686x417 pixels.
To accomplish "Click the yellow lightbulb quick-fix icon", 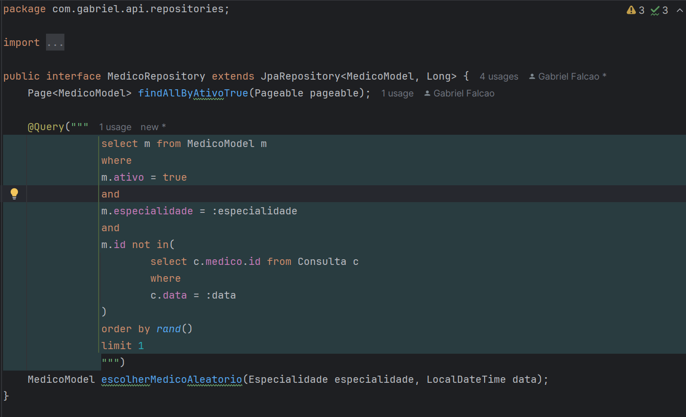I will [14, 193].
